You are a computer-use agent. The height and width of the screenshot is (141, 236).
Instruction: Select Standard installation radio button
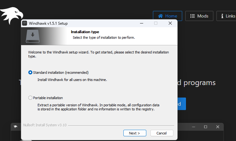[x=30, y=73]
